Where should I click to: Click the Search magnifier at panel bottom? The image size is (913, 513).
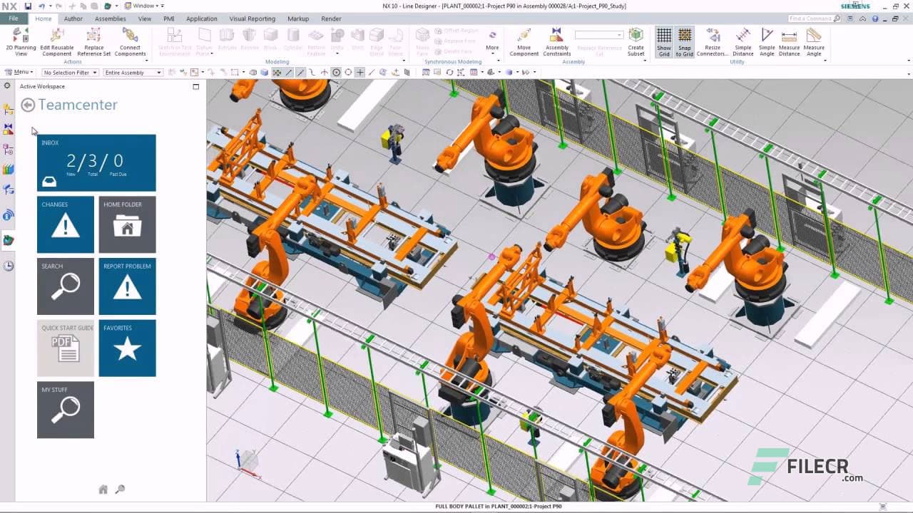click(121, 489)
